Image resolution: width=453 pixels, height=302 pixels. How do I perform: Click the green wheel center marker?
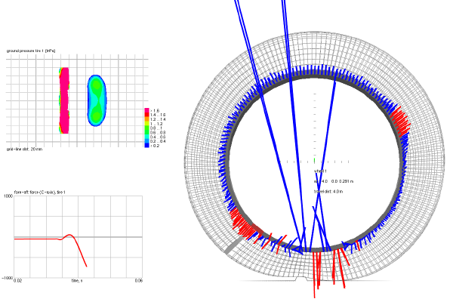pyautogui.click(x=314, y=161)
